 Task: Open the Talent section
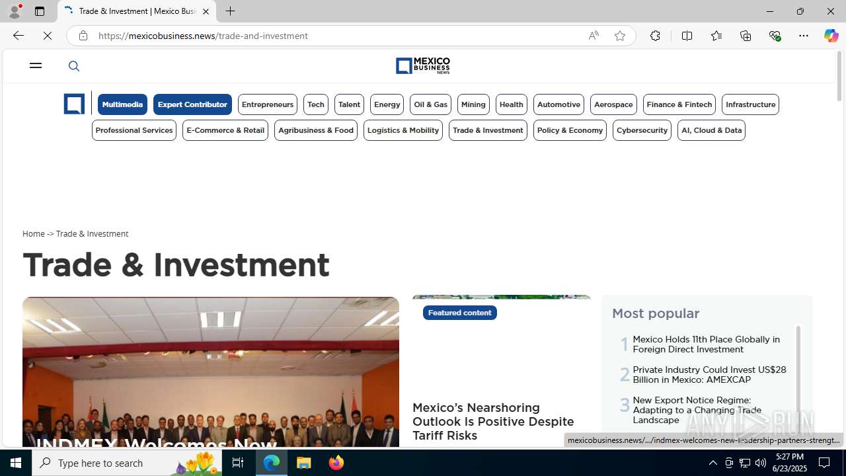(x=349, y=104)
